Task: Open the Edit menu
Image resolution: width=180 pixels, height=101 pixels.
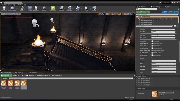Action: [x=6, y=5]
